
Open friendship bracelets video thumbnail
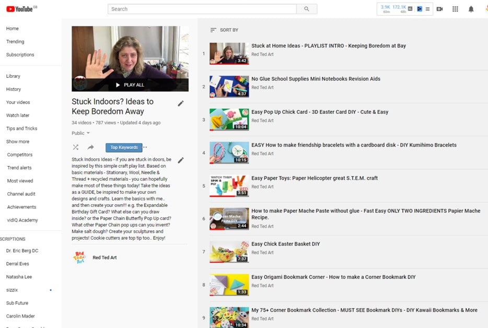pos(229,153)
